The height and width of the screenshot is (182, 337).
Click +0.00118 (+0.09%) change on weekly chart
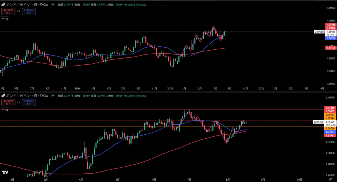pos(135,5)
